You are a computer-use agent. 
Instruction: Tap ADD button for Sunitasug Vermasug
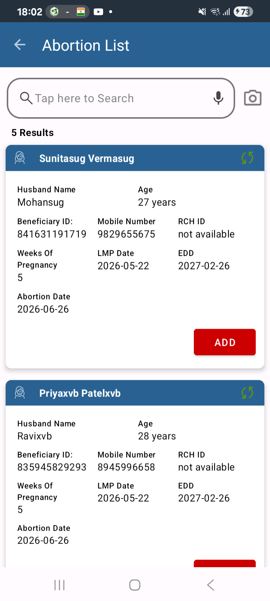pyautogui.click(x=225, y=342)
